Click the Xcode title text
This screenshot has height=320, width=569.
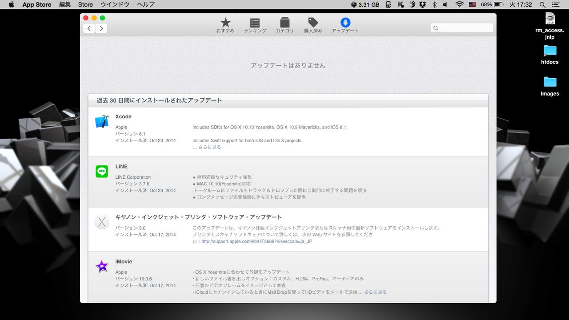point(124,116)
